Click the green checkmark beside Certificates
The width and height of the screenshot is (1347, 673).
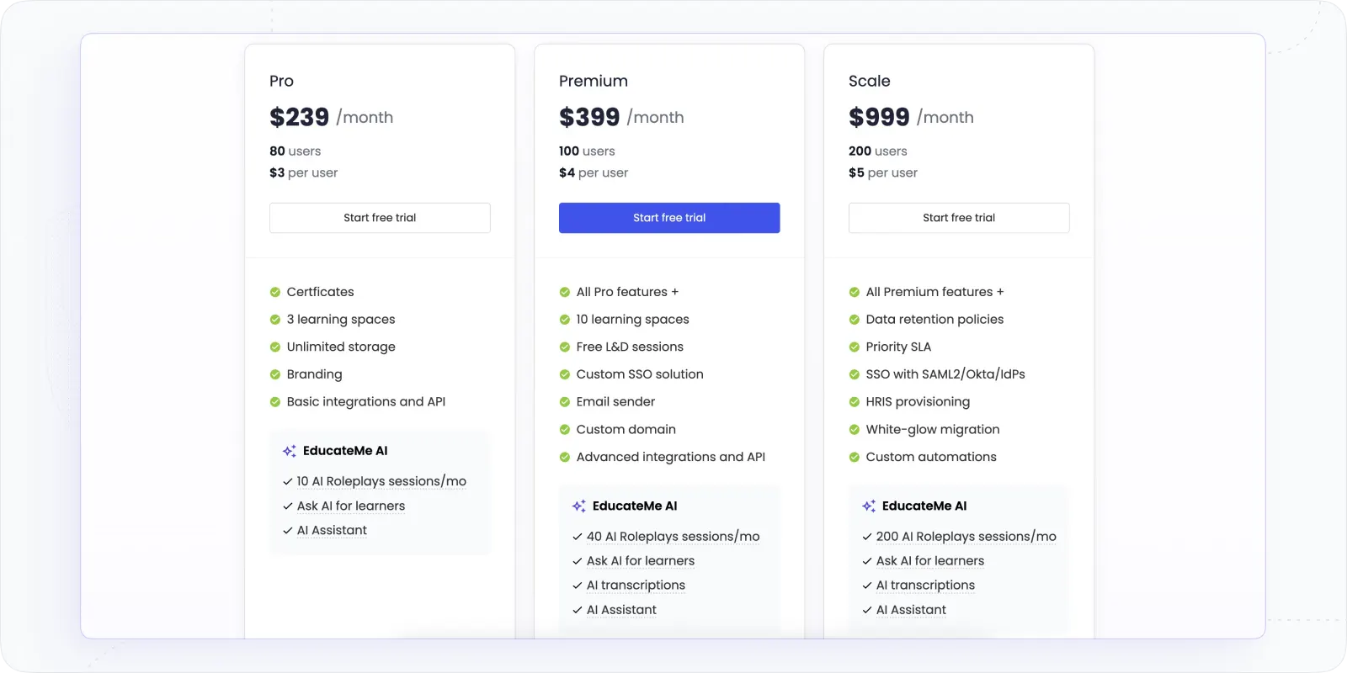pyautogui.click(x=274, y=292)
